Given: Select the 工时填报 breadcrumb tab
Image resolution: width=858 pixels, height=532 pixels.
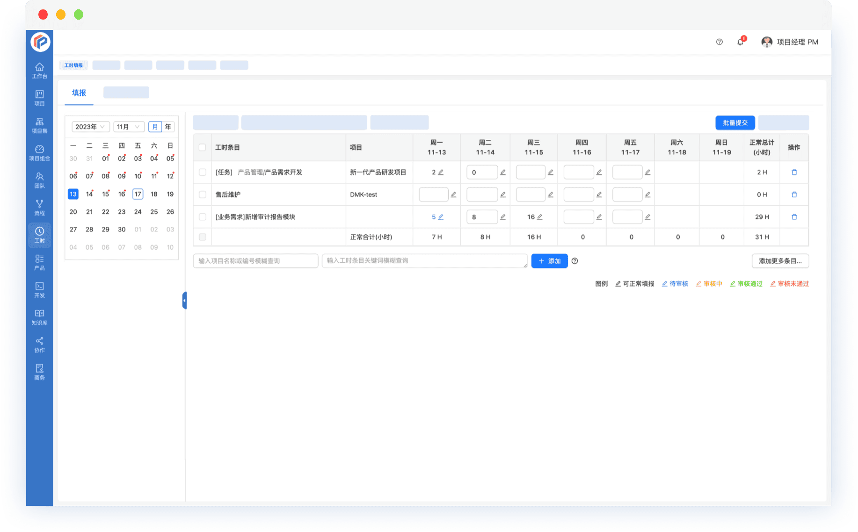Looking at the screenshot, I should [x=73, y=65].
